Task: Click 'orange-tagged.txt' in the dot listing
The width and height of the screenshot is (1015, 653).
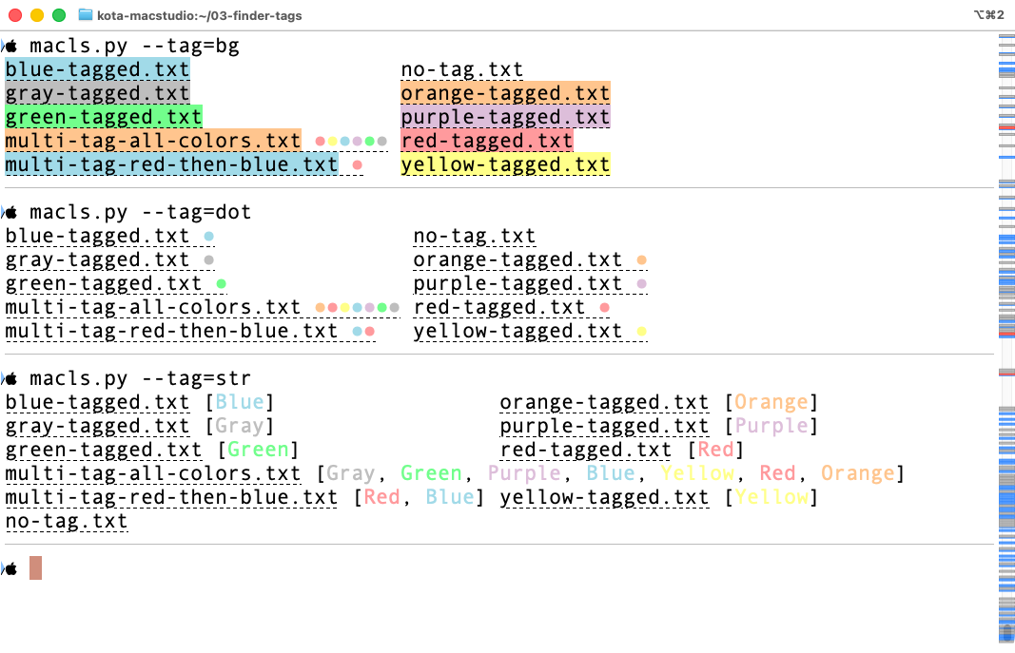Action: pyautogui.click(x=517, y=260)
